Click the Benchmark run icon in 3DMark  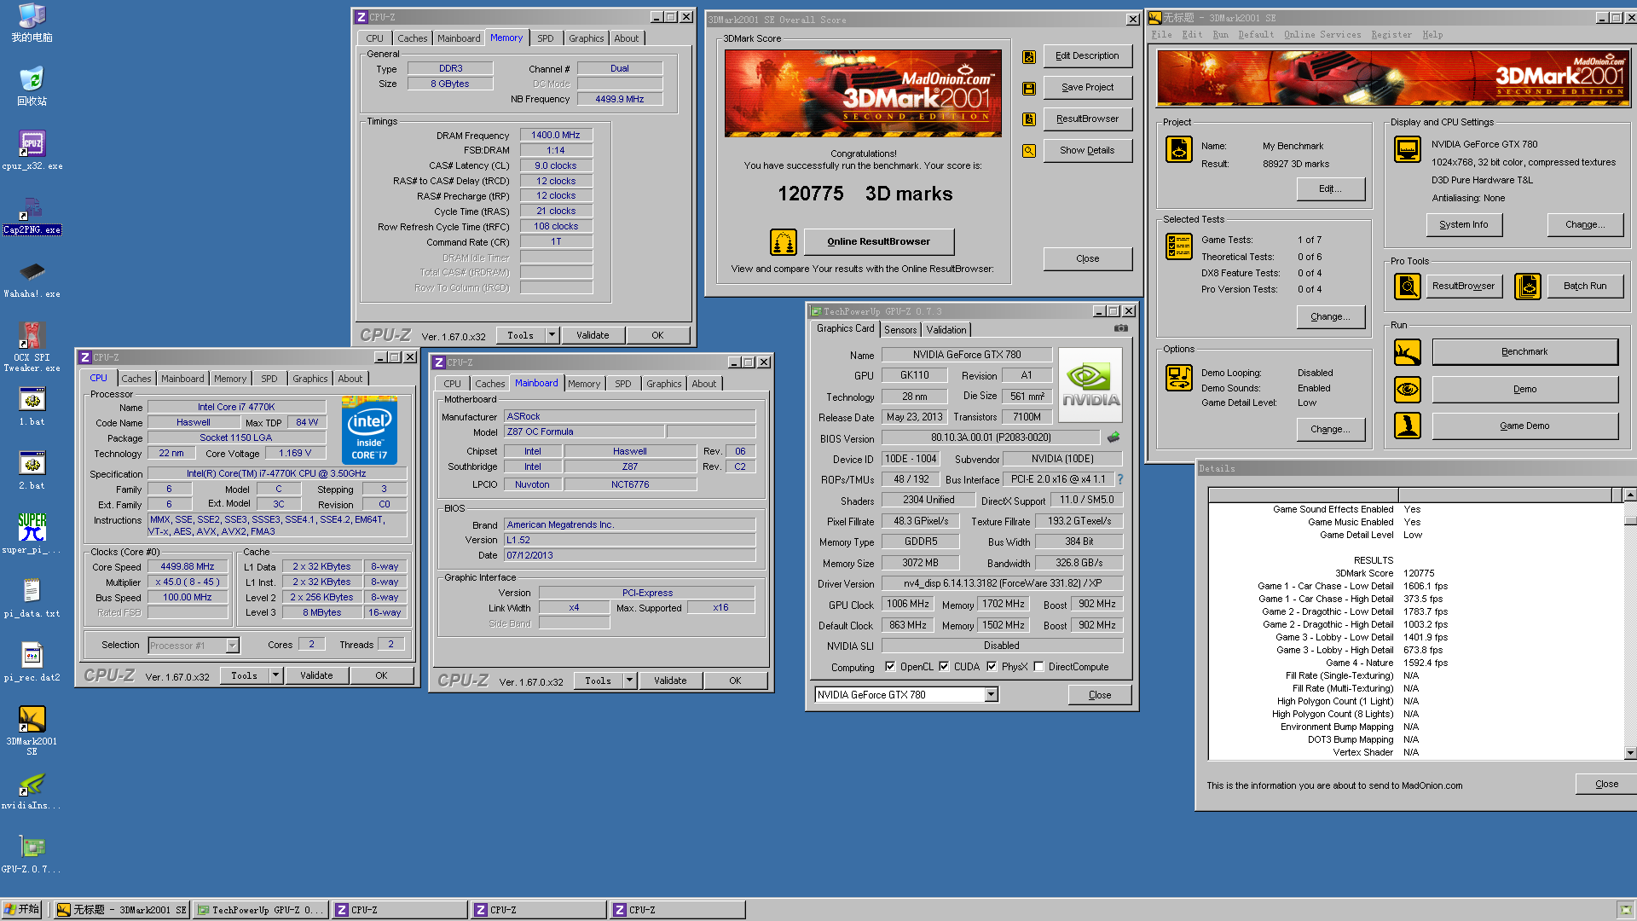(x=1407, y=352)
